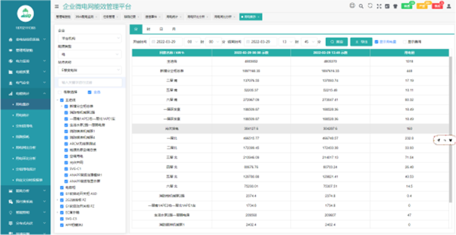Viewport: 456px width, 235px height.
Task: Switch to the second time-granularity tab
Action: 149,29
